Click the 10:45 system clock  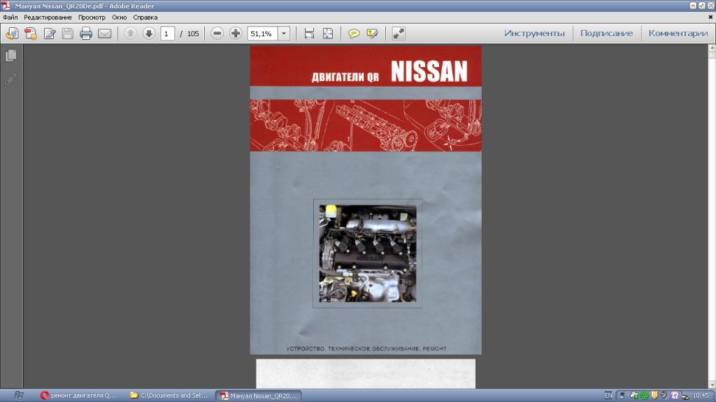click(701, 395)
